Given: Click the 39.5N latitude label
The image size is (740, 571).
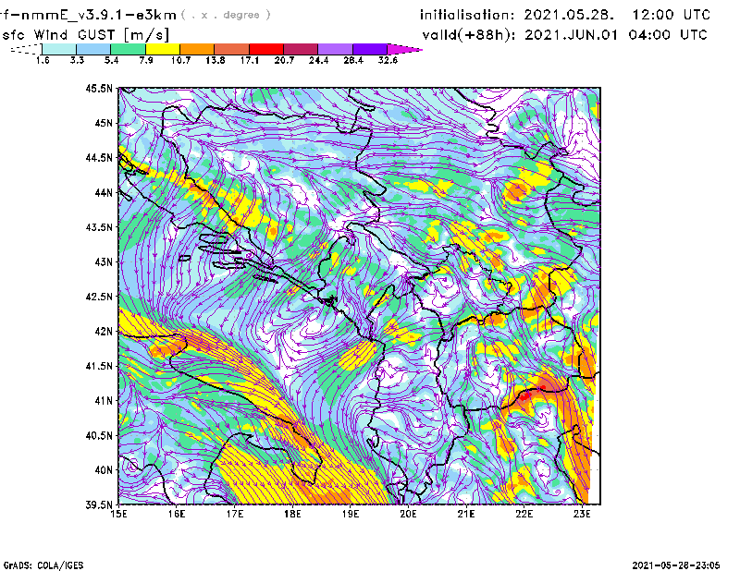Looking at the screenshot, I should coord(99,505).
